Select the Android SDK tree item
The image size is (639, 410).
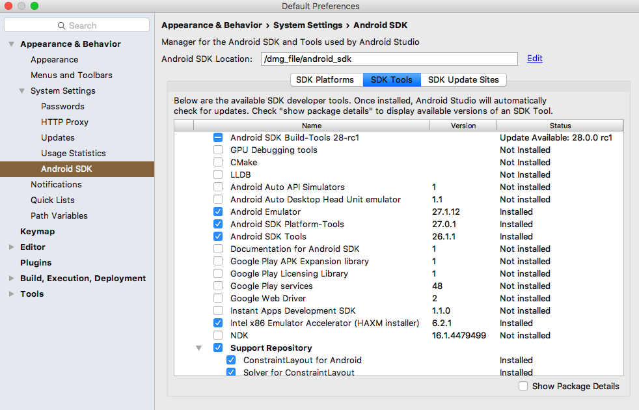(x=77, y=169)
